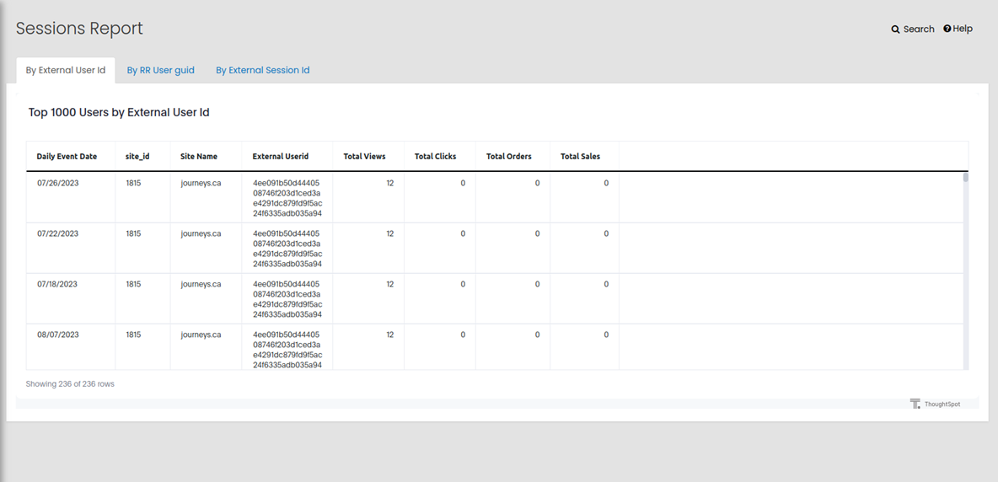The image size is (998, 482).
Task: Click the Site Name column header
Action: [x=199, y=157]
